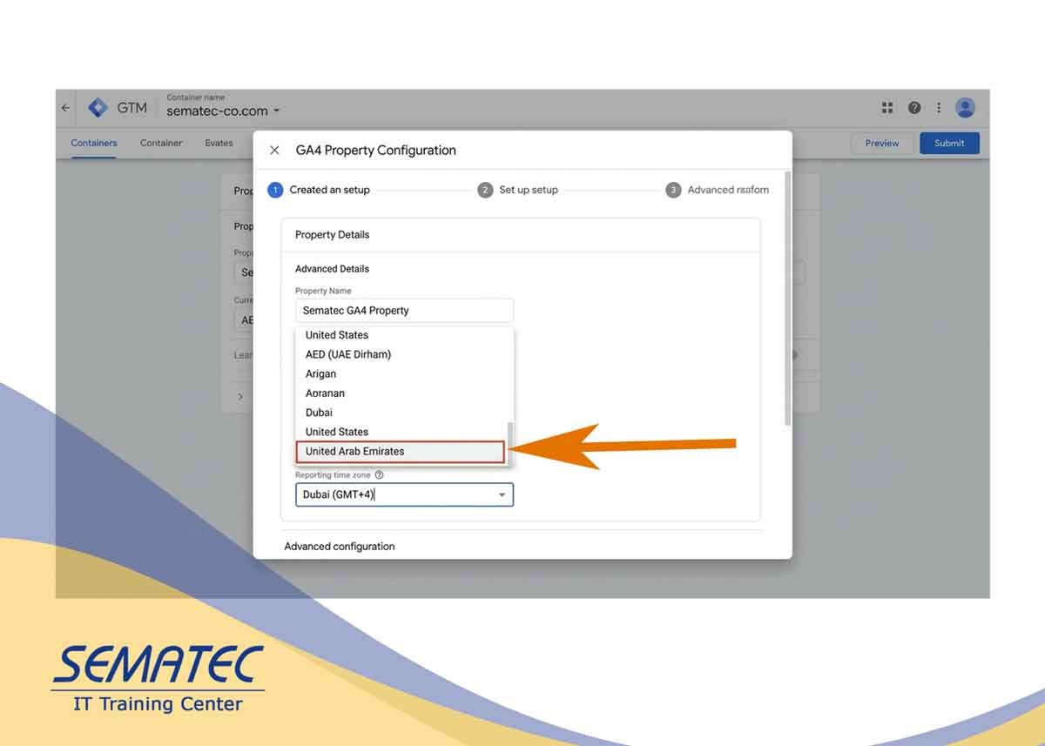Click the Property Details heading
The height and width of the screenshot is (746, 1045).
tap(333, 235)
